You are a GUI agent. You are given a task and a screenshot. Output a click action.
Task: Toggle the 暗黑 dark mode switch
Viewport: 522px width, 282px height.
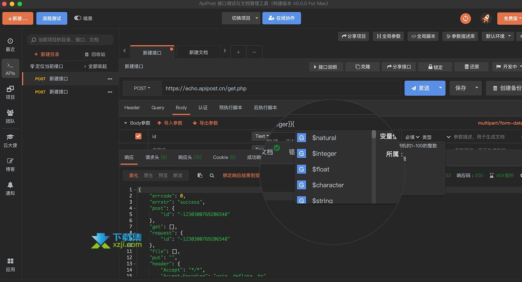78,18
